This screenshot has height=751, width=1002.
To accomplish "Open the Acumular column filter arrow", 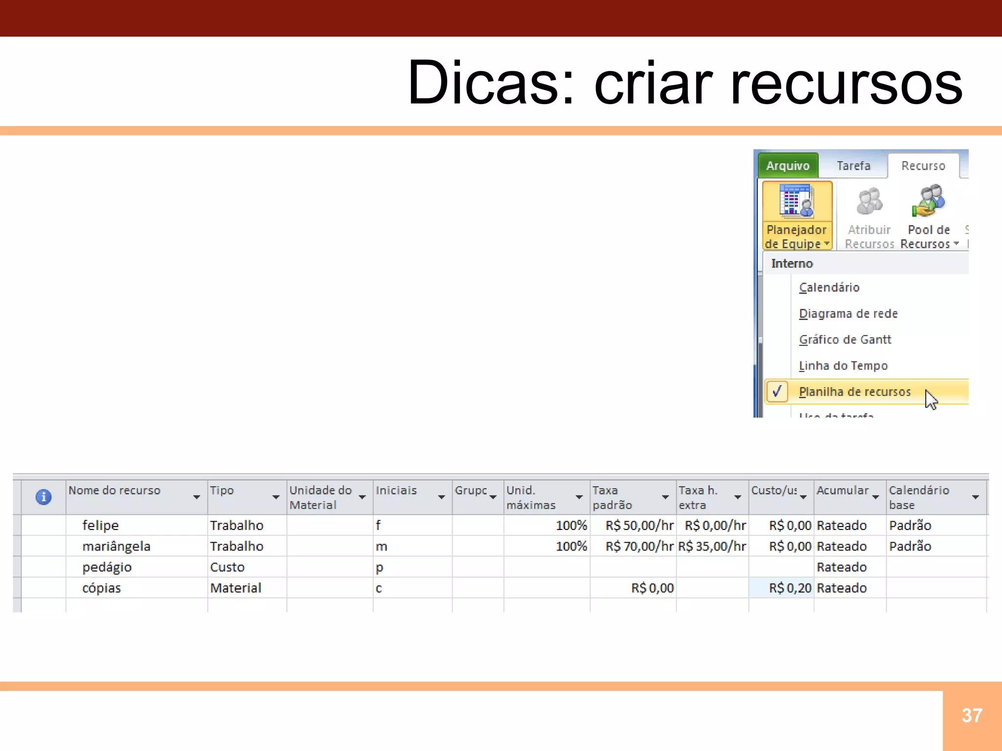I will [x=876, y=497].
